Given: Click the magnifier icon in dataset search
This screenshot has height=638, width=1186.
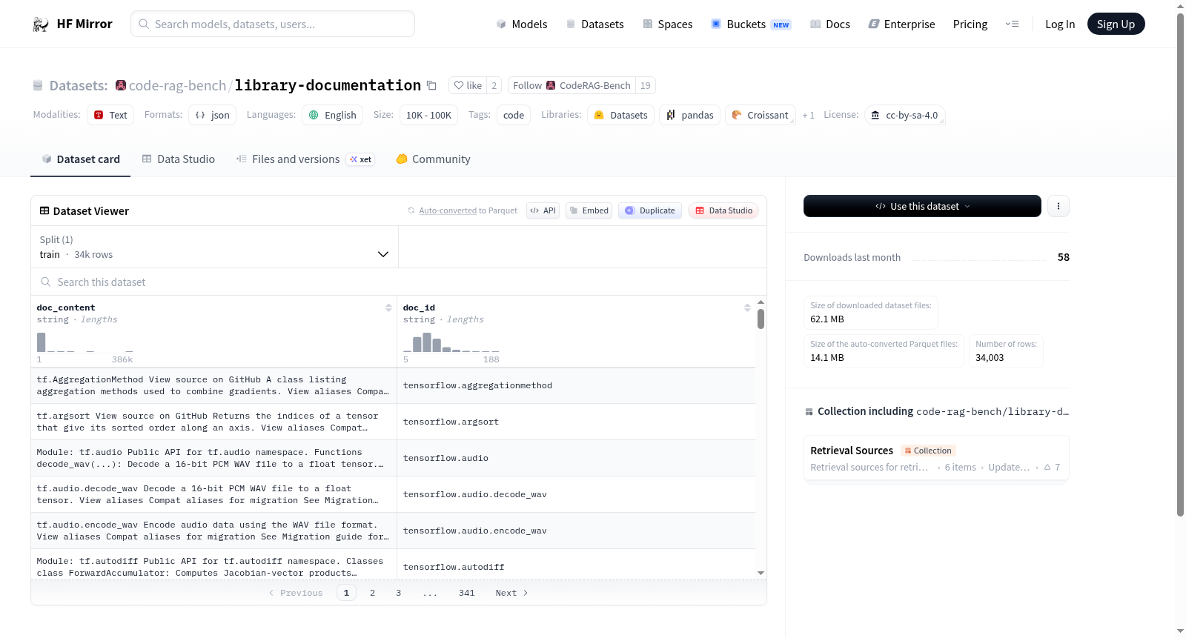Looking at the screenshot, I should [x=46, y=282].
